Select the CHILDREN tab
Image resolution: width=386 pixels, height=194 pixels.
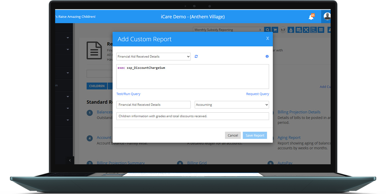(x=97, y=86)
